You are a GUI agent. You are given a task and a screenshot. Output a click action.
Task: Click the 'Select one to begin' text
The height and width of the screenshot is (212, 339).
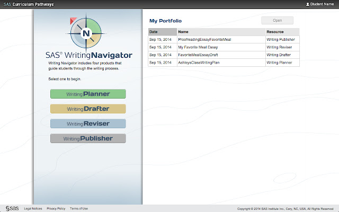65,79
